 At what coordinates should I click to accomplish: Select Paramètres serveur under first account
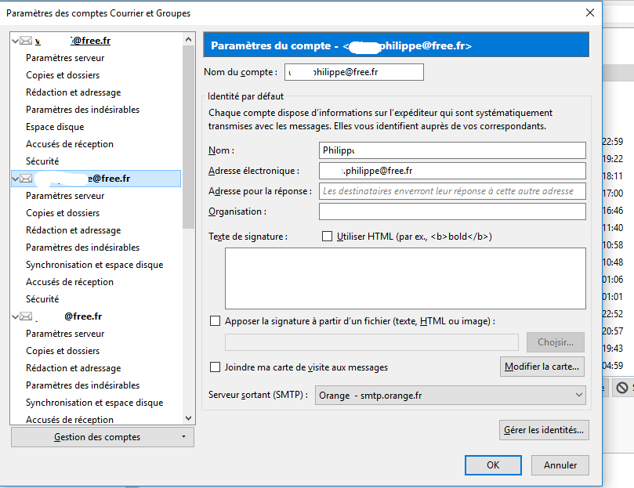pos(65,58)
